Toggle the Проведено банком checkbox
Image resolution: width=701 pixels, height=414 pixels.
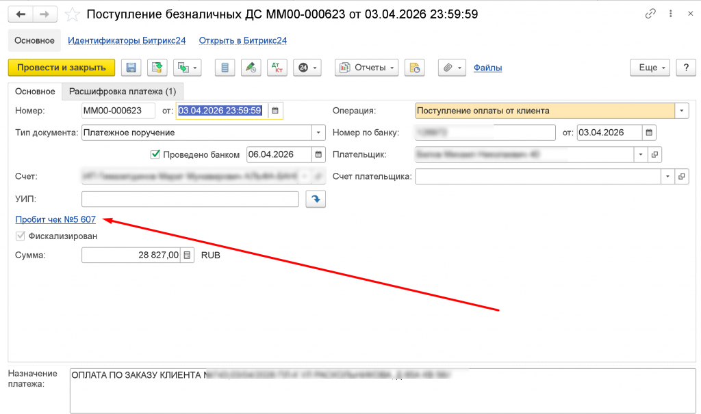[155, 154]
